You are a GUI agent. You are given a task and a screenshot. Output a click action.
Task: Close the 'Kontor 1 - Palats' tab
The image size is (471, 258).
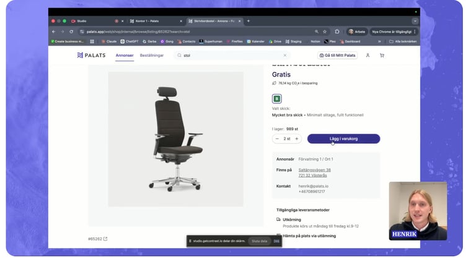[181, 21]
